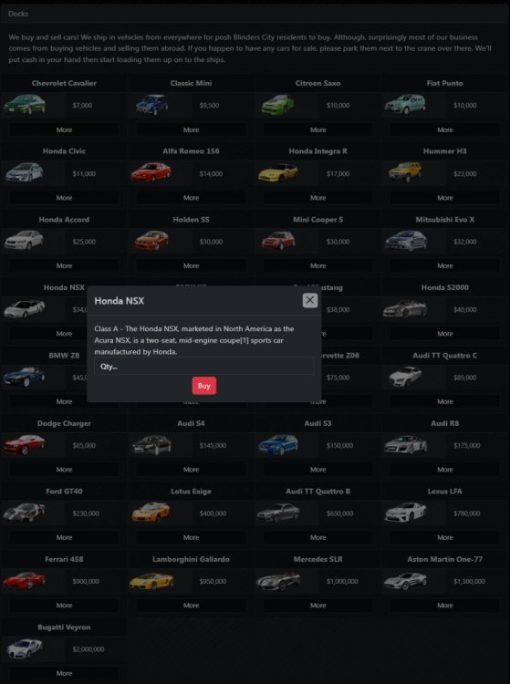The height and width of the screenshot is (684, 510).
Task: Open More for Bugatti Veyron
Action: 64,673
